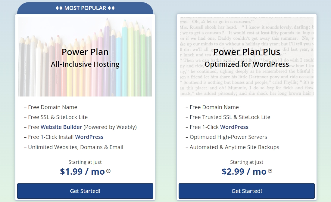
Task: Open the Website Builder link
Action: [x=61, y=127]
